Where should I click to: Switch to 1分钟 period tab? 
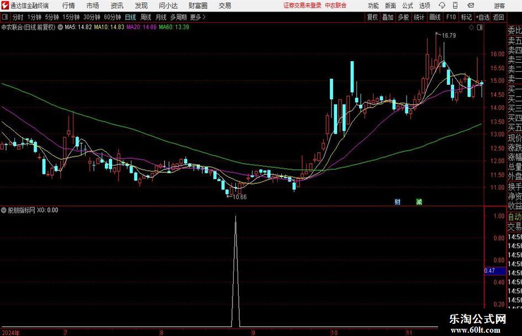pyautogui.click(x=34, y=17)
